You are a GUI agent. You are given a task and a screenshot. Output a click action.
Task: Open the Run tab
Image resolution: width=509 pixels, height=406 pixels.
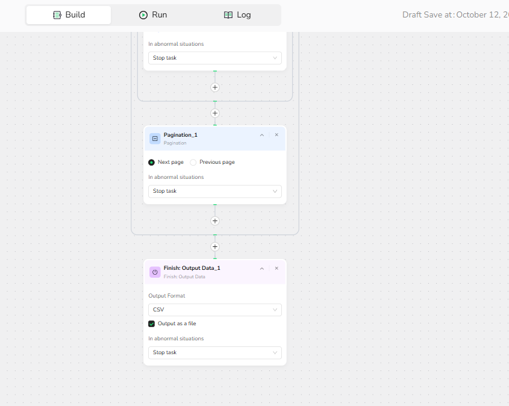(x=153, y=15)
